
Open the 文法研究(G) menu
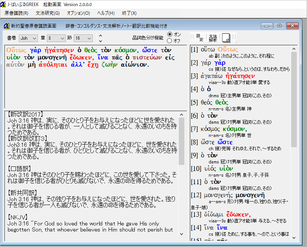pos(48,13)
